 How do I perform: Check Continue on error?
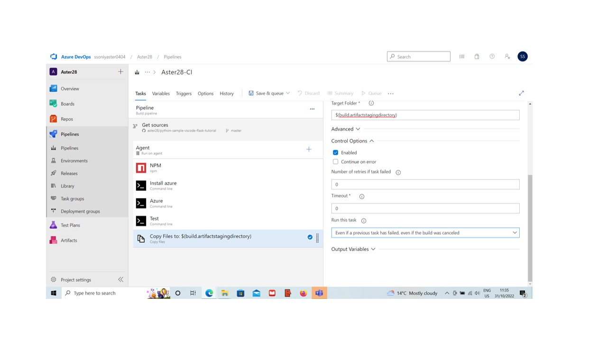point(336,162)
